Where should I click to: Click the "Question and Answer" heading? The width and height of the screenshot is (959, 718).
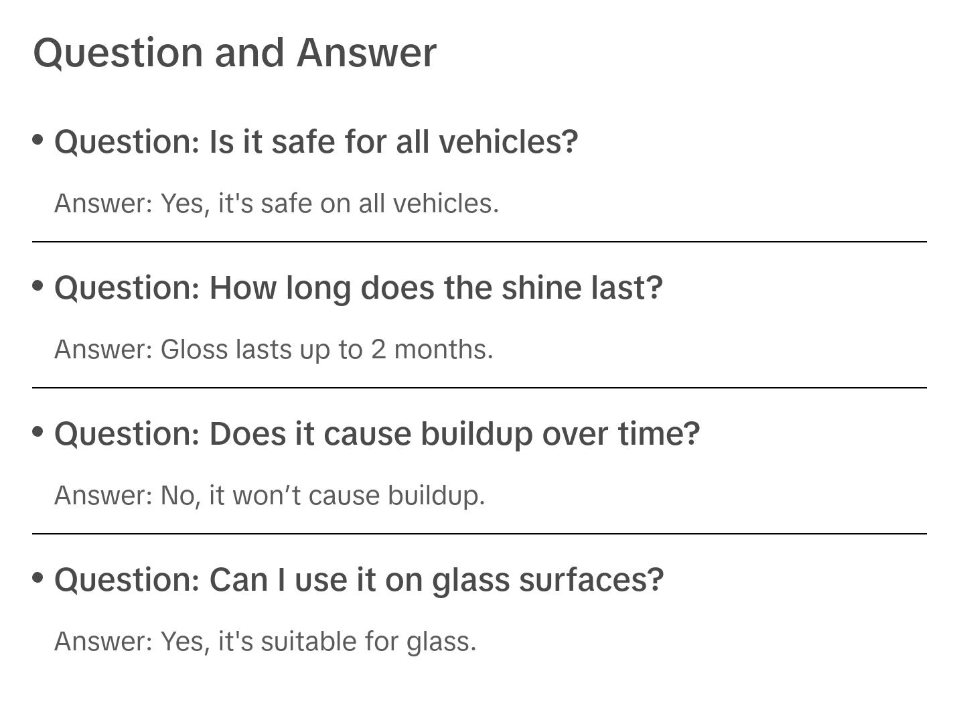click(x=234, y=52)
